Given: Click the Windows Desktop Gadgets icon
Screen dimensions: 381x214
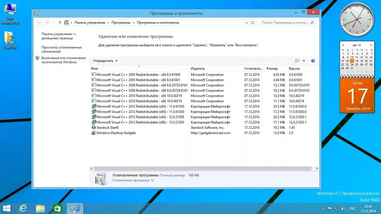Looking at the screenshot, I should tap(93, 133).
